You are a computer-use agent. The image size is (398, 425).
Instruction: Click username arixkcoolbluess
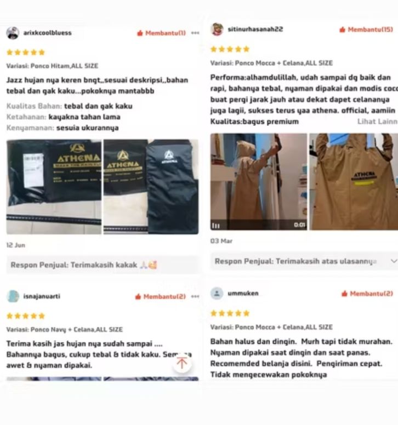(48, 33)
